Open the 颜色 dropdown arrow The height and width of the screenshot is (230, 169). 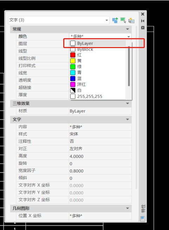129,36
